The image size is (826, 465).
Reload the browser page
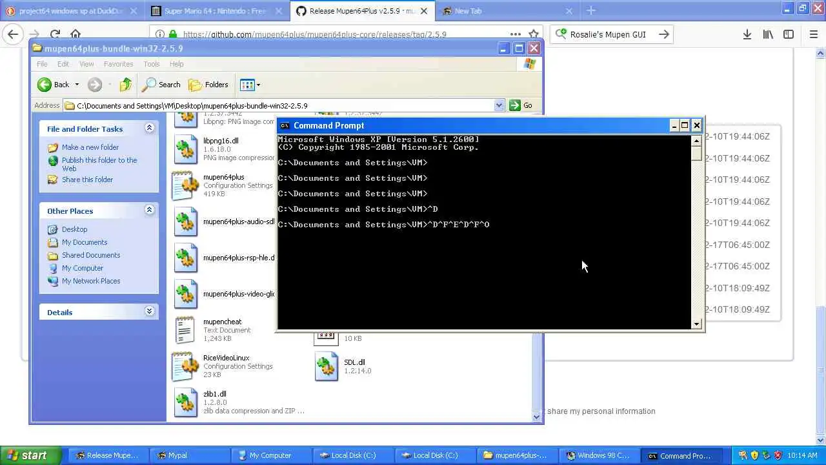click(55, 34)
